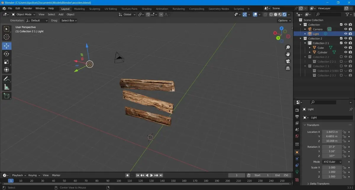
Task: Switch to the Sculpting workspace tab
Action: pyautogui.click(x=95, y=9)
